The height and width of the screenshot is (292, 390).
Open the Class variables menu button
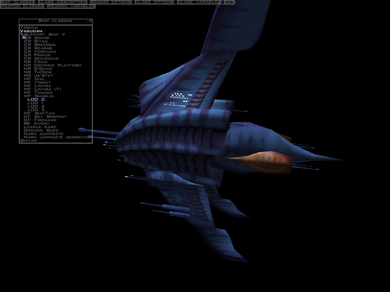(199, 2)
